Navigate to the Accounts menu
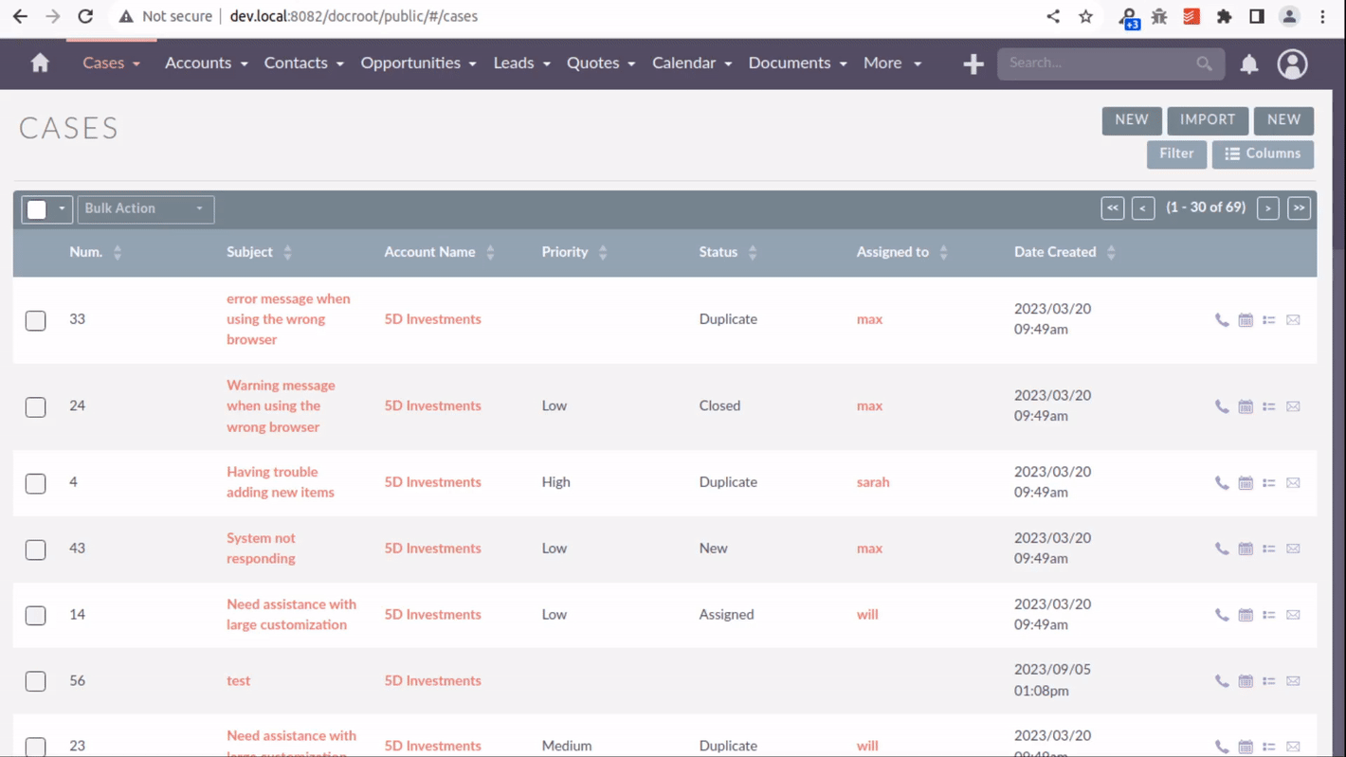Image resolution: width=1346 pixels, height=757 pixels. coord(199,63)
